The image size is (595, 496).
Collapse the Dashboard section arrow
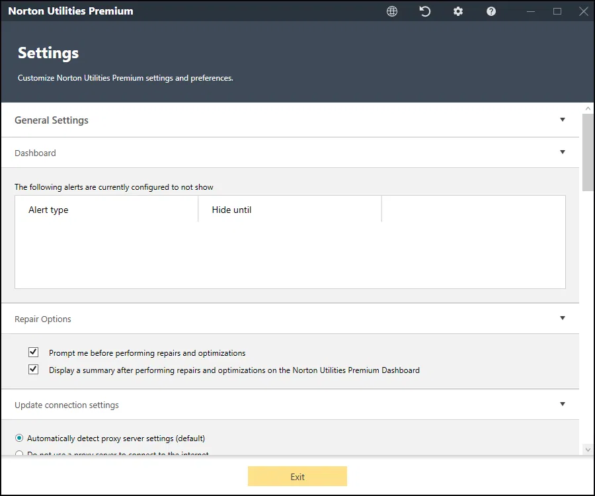563,152
